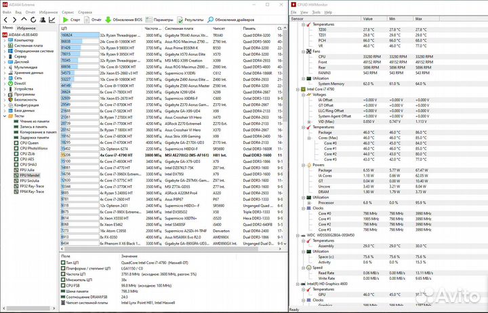Screen dimensions: 488x313
Task: Open the Справка menu
Action: point(85,12)
